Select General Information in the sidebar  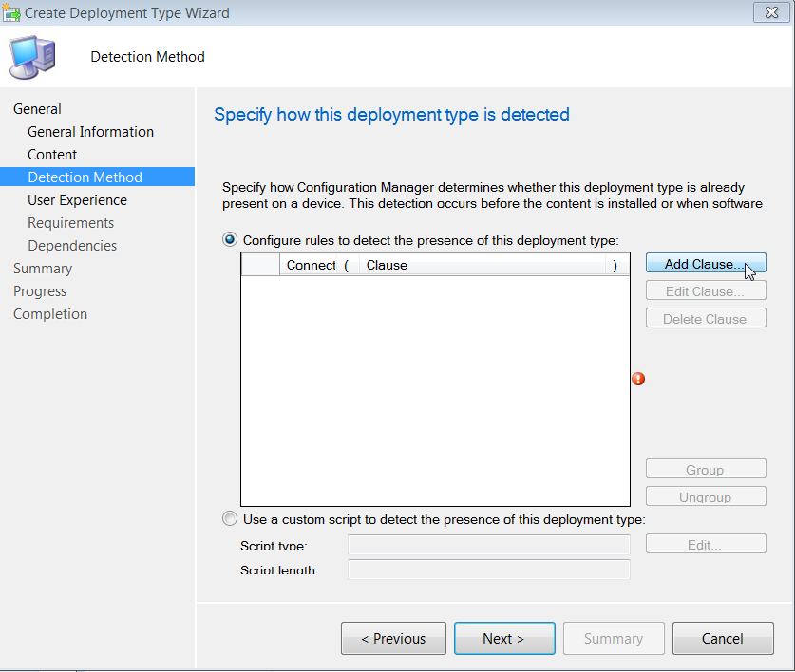90,131
